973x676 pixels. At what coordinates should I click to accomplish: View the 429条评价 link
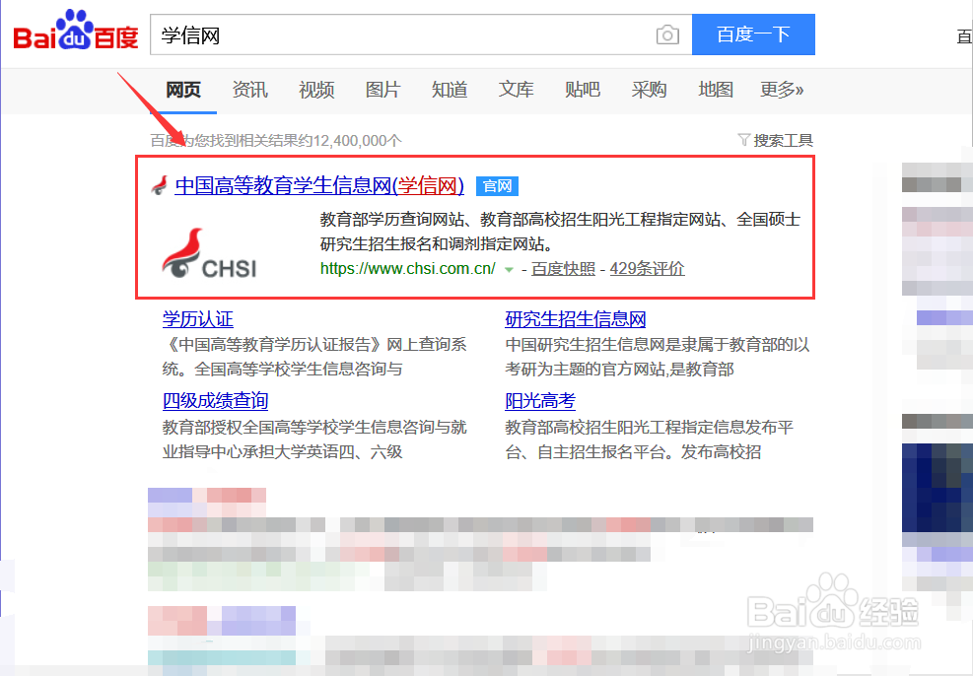(x=648, y=269)
